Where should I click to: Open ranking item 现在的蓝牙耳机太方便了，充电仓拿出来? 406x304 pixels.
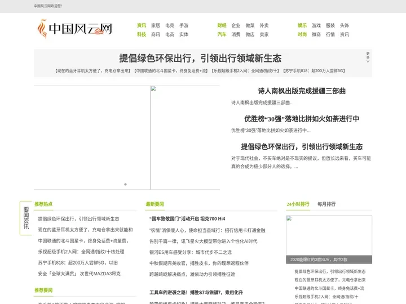coord(330,280)
